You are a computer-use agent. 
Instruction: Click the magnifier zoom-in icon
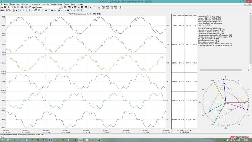click(39, 10)
